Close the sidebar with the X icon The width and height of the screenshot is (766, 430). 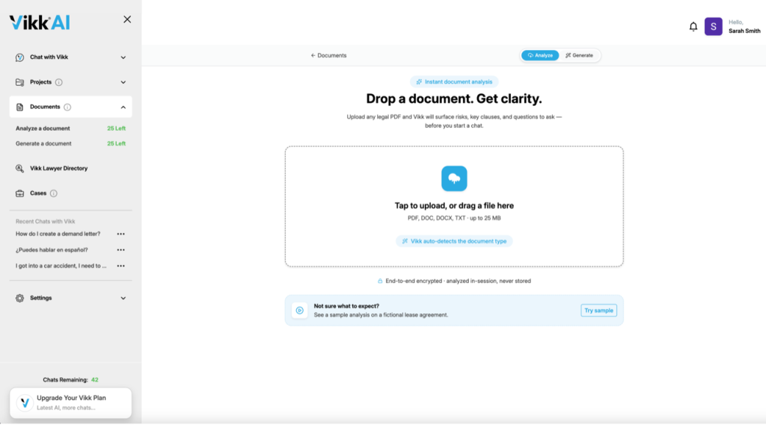[127, 19]
